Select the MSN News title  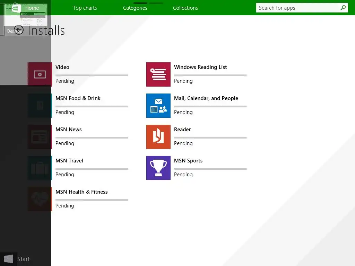coord(68,130)
